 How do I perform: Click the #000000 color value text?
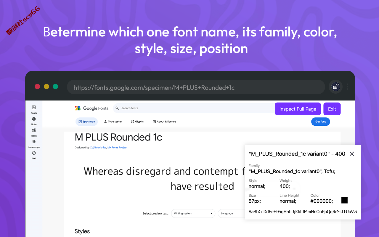pos(322,201)
